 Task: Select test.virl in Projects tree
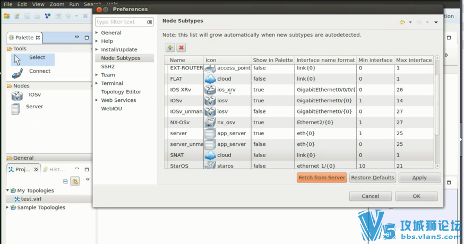click(x=31, y=199)
